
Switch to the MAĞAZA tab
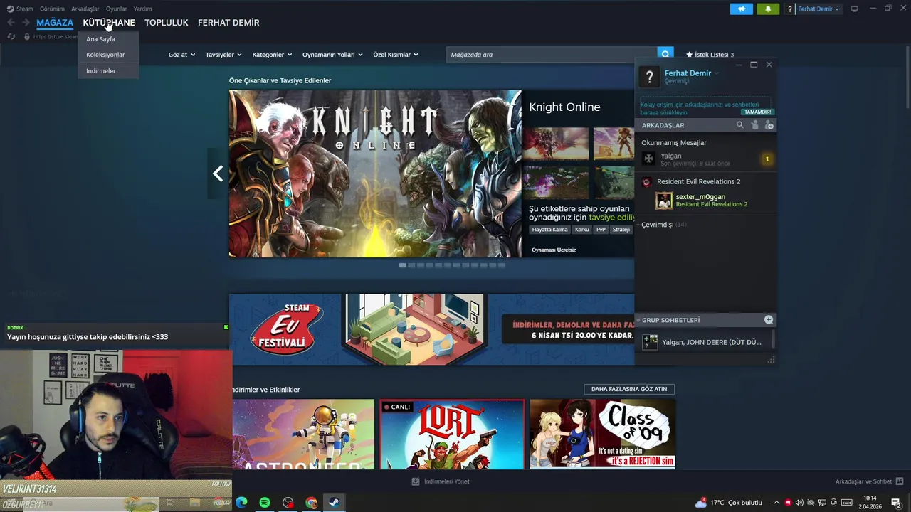click(55, 23)
